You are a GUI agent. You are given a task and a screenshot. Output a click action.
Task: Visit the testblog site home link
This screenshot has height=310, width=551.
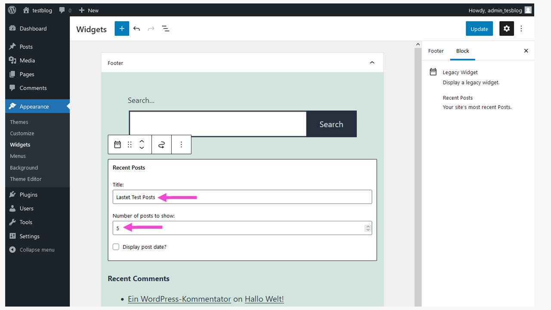[37, 10]
